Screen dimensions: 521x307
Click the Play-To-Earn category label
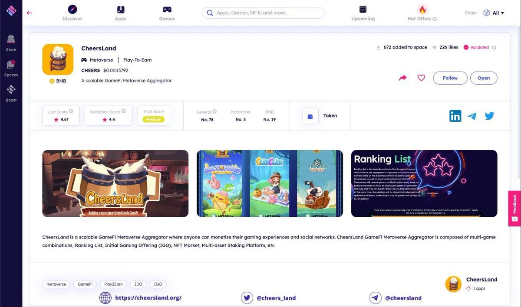click(x=137, y=60)
